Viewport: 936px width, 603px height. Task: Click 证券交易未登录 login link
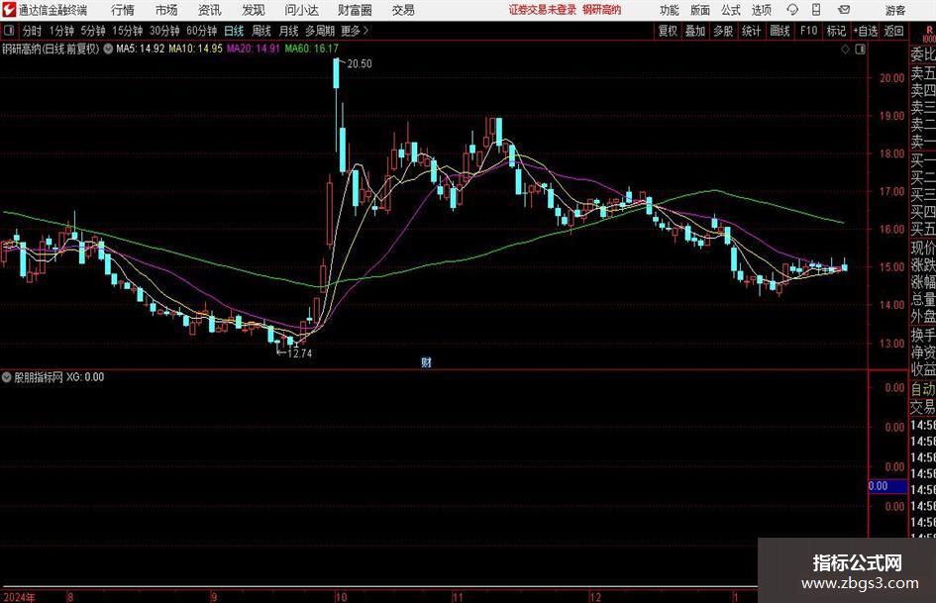[x=543, y=10]
